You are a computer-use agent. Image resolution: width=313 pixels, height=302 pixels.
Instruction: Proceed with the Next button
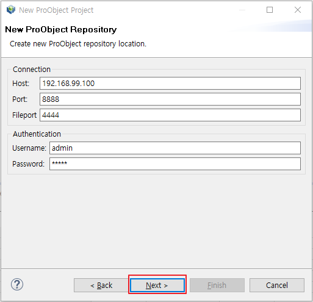pos(157,285)
